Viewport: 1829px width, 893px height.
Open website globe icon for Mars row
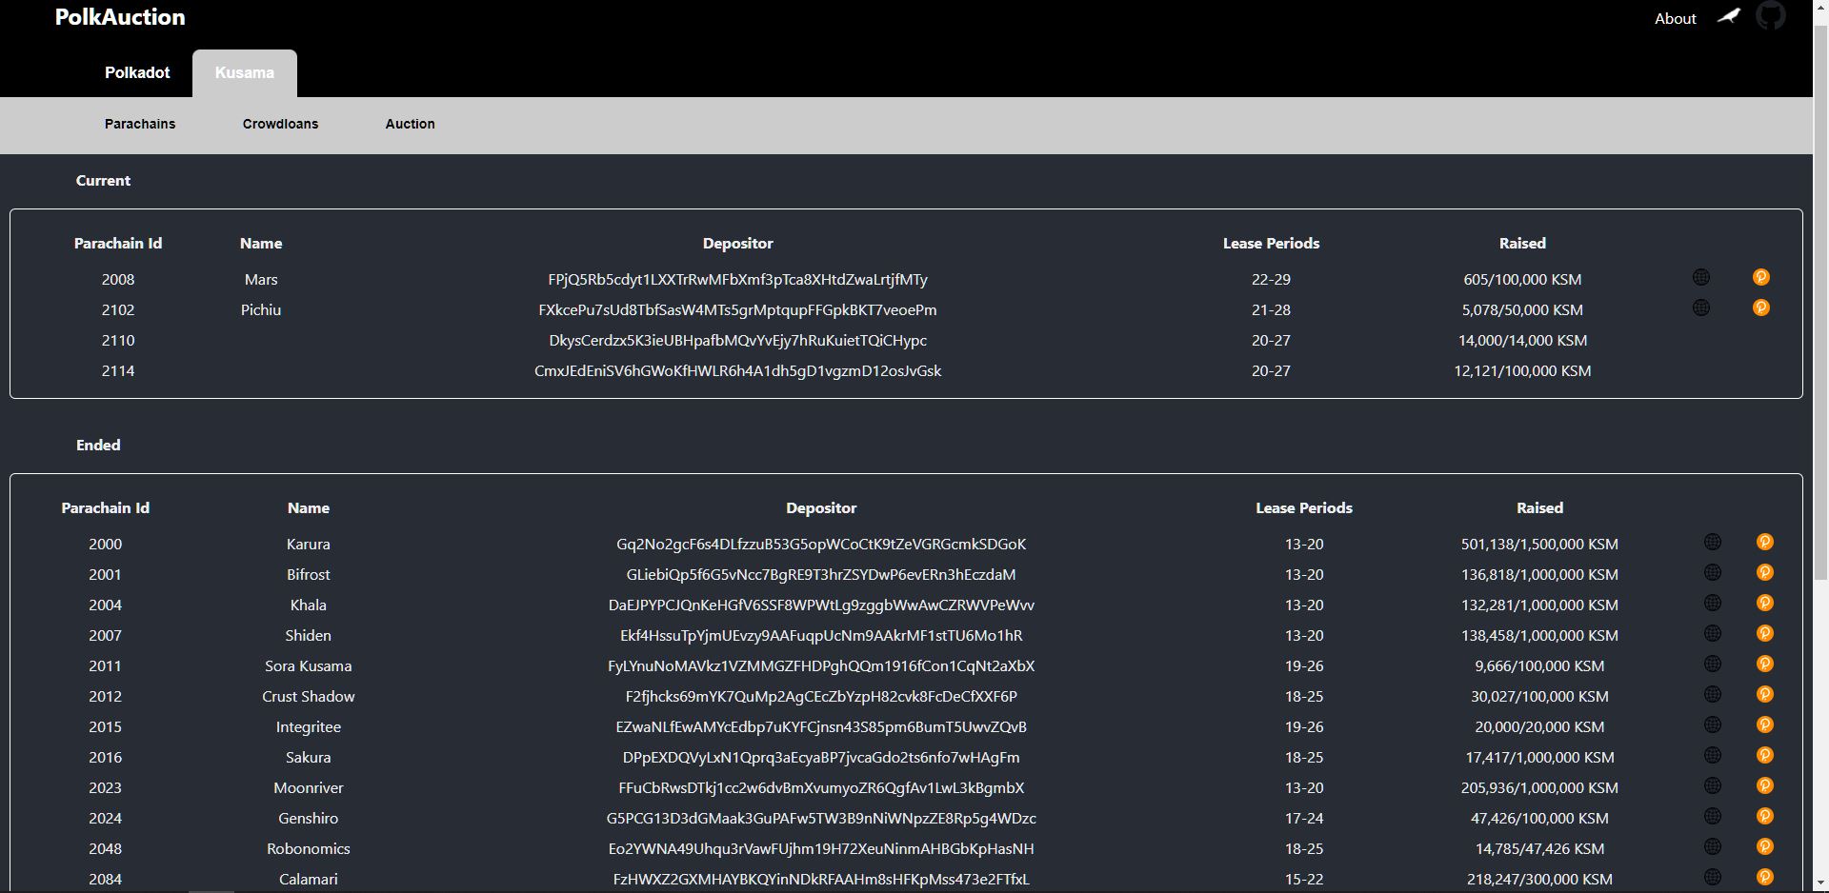(x=1701, y=277)
